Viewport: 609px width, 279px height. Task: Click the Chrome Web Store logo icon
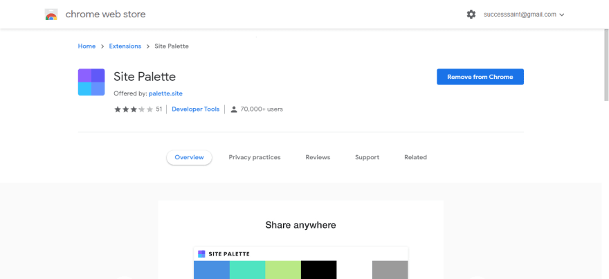click(x=51, y=15)
